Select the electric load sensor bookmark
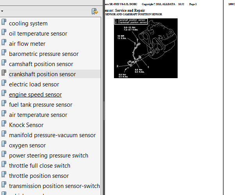The height and width of the screenshot is (195, 235). pyautogui.click(x=34, y=84)
